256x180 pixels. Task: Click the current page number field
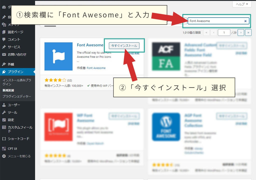224,33
